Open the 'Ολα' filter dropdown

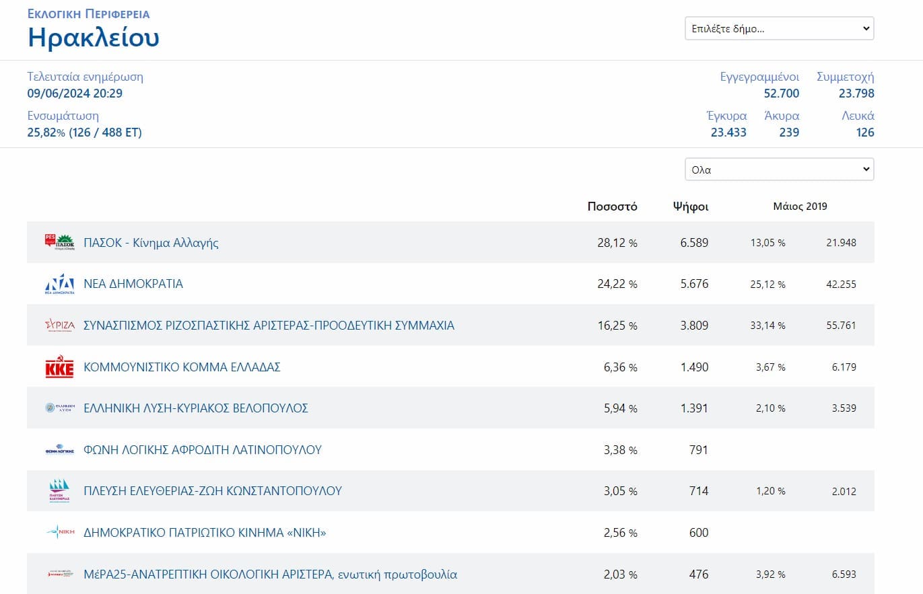click(x=779, y=170)
